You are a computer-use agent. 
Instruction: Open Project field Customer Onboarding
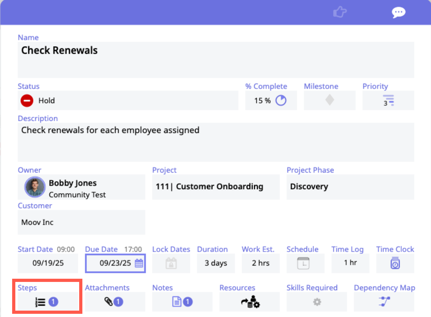tap(215, 187)
